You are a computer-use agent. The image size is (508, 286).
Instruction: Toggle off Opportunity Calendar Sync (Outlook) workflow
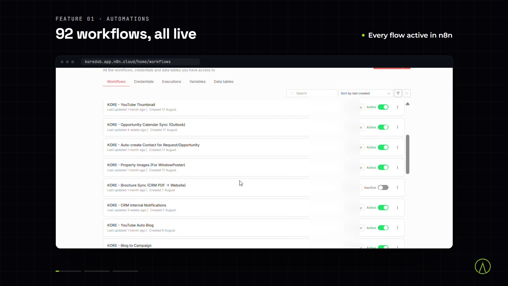[383, 127]
